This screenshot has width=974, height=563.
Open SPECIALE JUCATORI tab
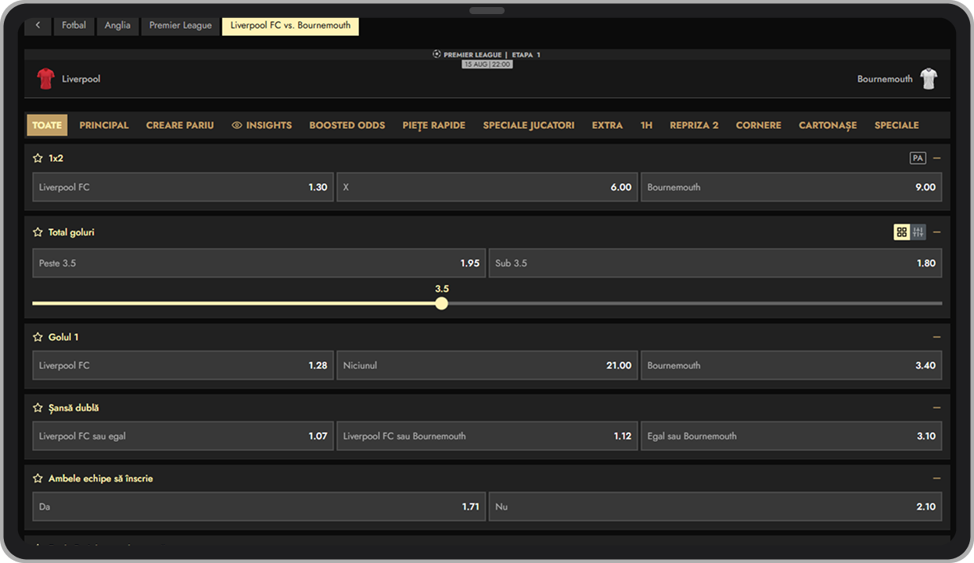tap(529, 125)
